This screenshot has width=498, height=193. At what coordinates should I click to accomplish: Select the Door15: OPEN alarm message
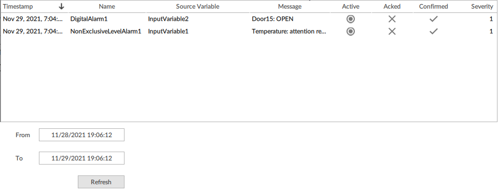click(x=272, y=19)
